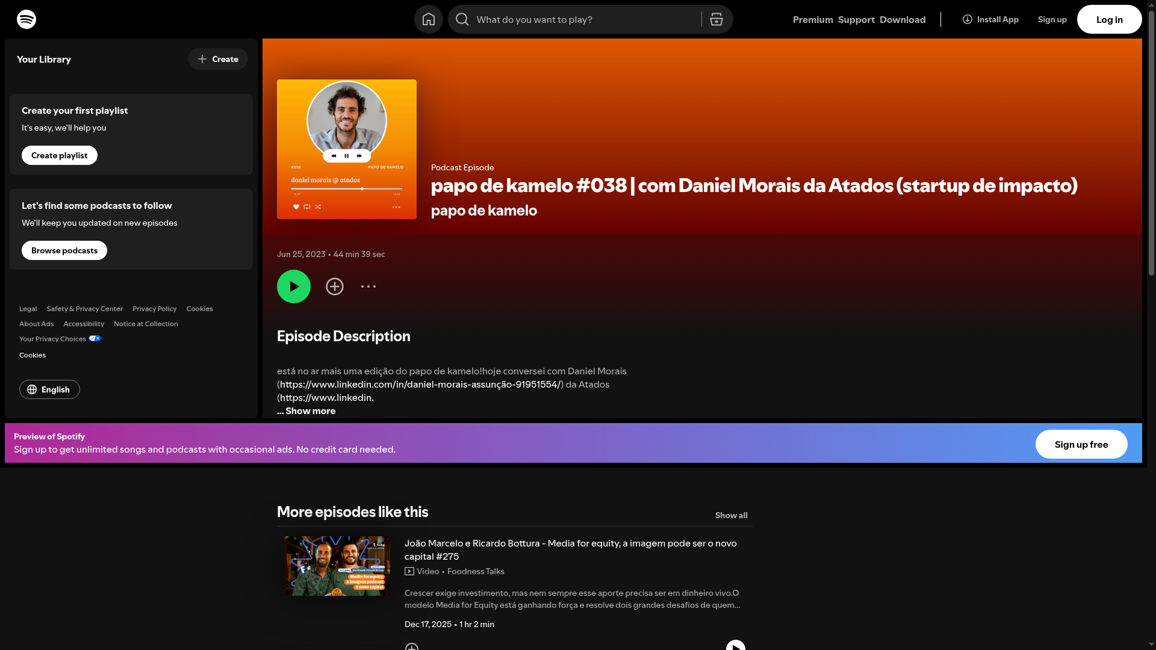Click Sign up link

click(x=1052, y=19)
